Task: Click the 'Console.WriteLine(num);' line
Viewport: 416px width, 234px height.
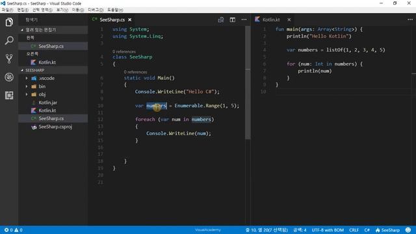Action: point(179,133)
